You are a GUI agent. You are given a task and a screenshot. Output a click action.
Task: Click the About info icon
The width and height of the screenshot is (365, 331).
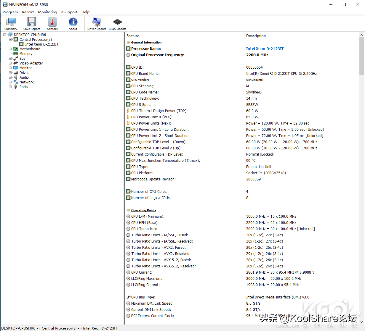click(73, 24)
